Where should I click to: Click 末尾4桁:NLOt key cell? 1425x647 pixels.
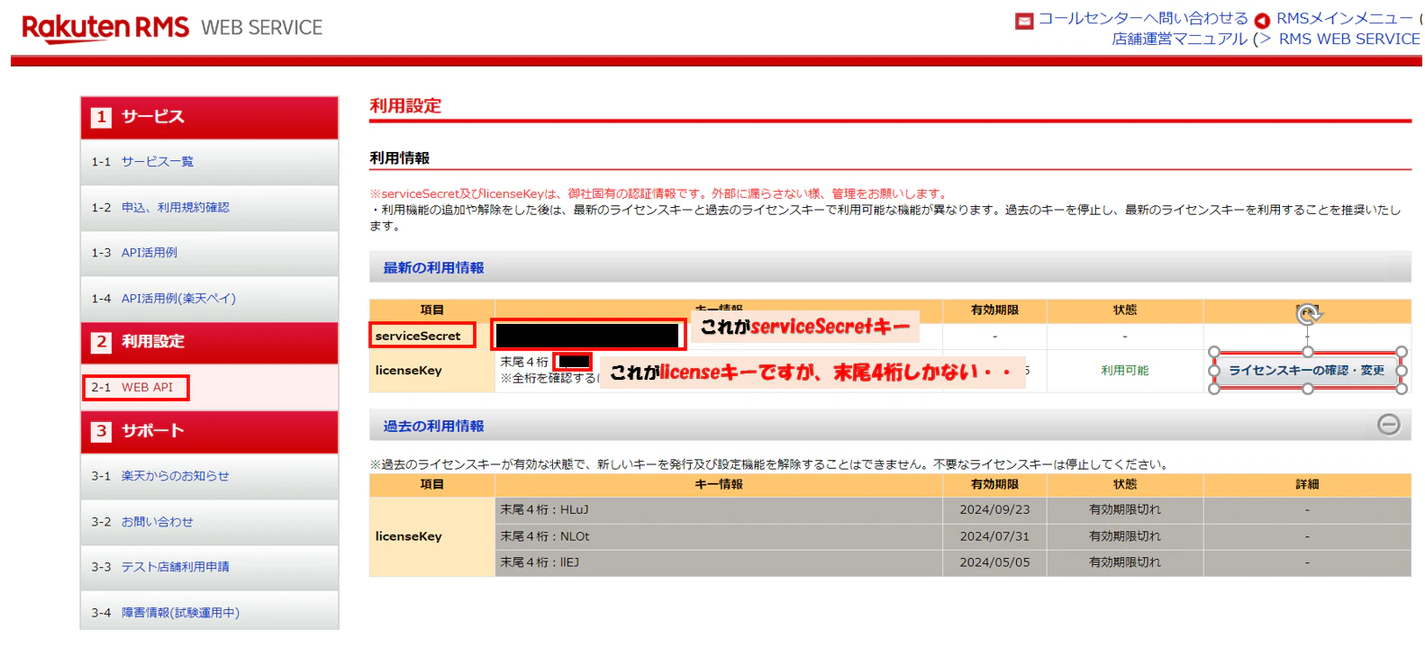(719, 536)
